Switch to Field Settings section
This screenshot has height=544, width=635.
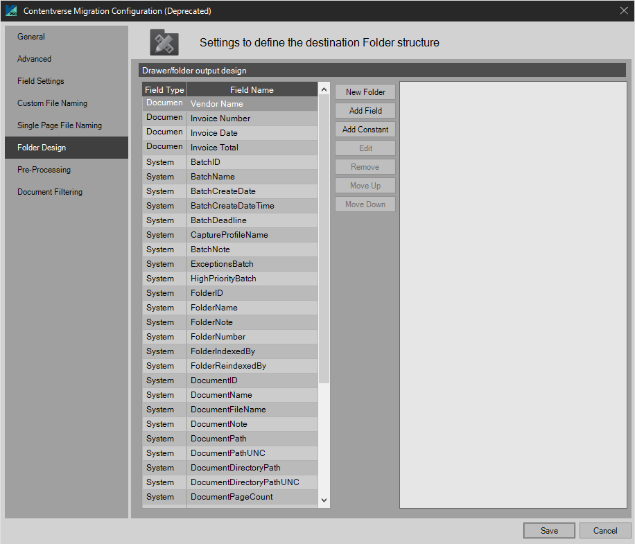coord(67,81)
